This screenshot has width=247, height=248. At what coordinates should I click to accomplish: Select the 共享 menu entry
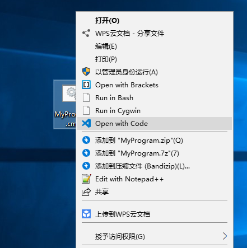point(155,191)
